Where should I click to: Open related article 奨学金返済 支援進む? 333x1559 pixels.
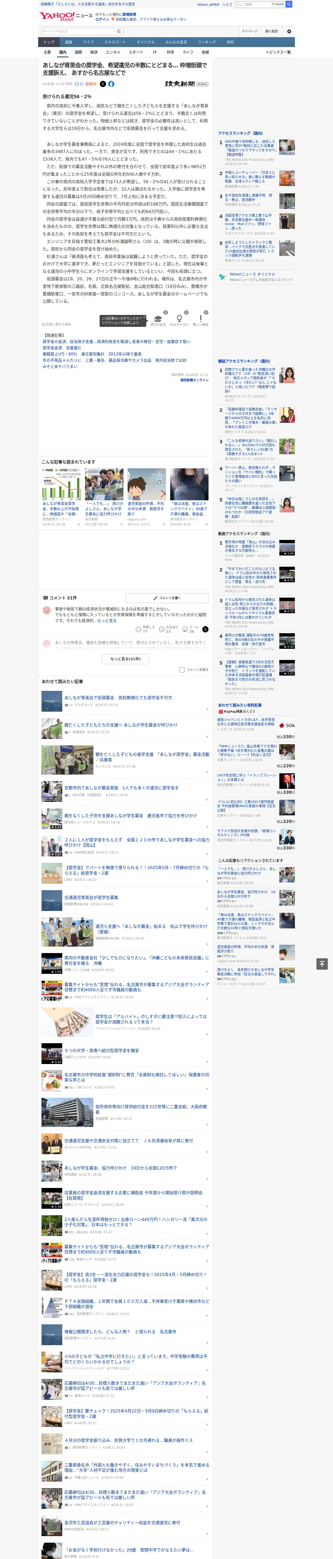(62, 348)
